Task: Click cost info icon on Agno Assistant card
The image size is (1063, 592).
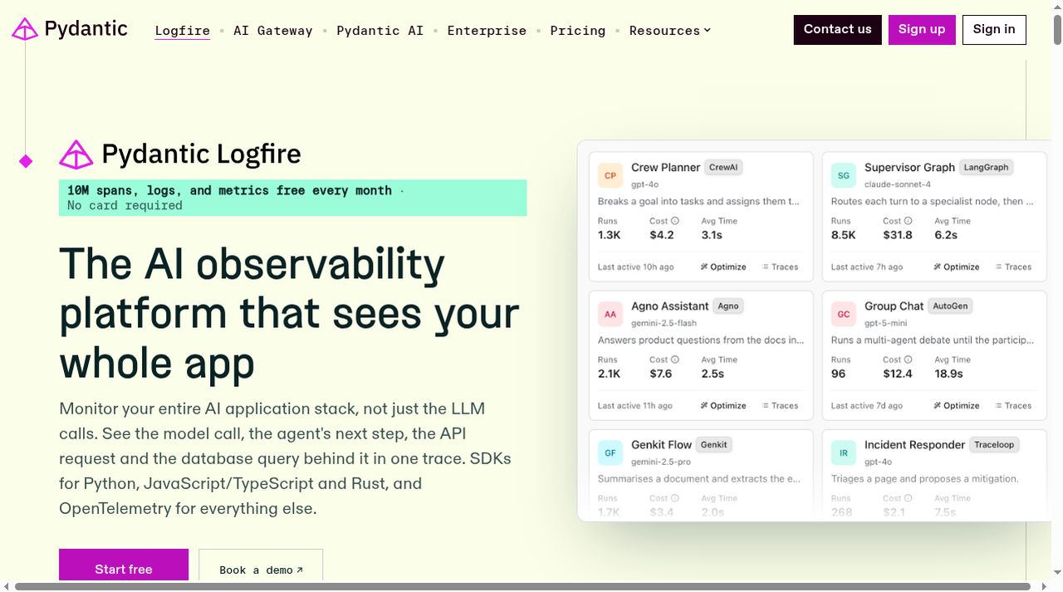Action: (x=675, y=360)
